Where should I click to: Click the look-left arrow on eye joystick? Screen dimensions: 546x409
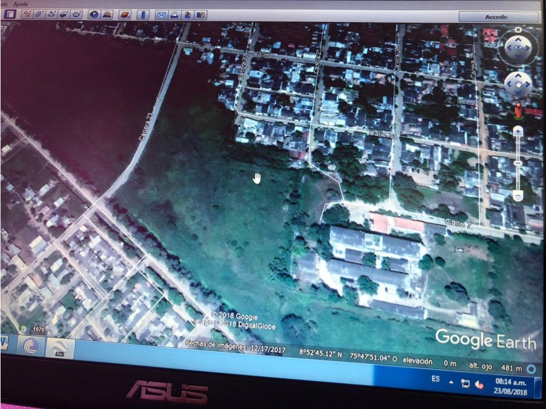[x=509, y=48]
